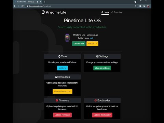164x123 pixels.
Task: Focus the browser address bar
Action: tap(80, 6)
